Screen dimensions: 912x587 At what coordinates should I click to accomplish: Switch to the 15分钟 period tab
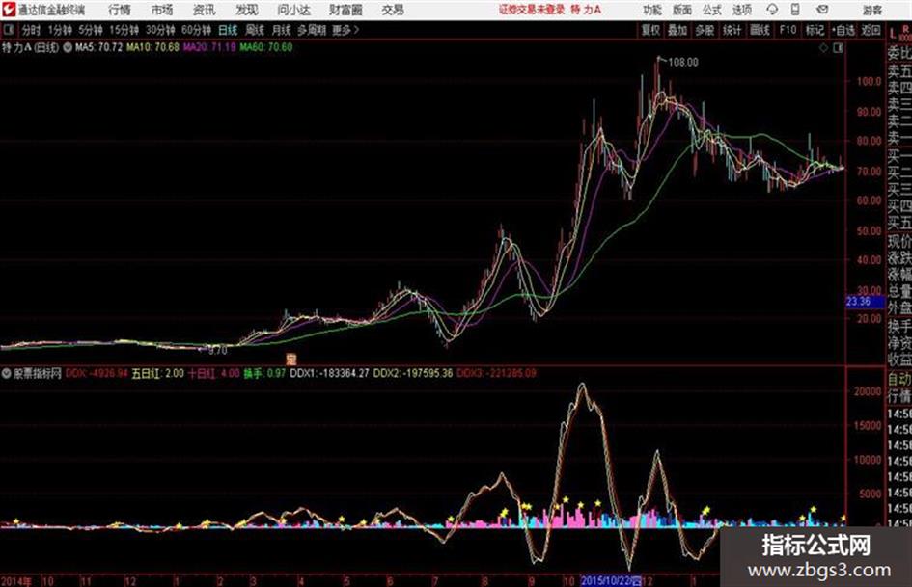click(x=124, y=30)
